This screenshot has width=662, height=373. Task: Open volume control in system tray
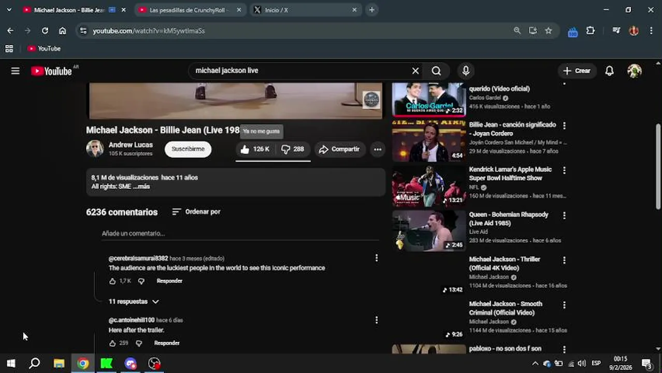(x=582, y=364)
